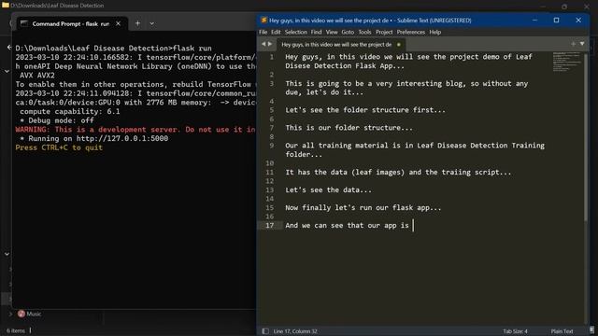The height and width of the screenshot is (336, 598).
Task: Click line number 17 in the gutter
Action: [269, 225]
